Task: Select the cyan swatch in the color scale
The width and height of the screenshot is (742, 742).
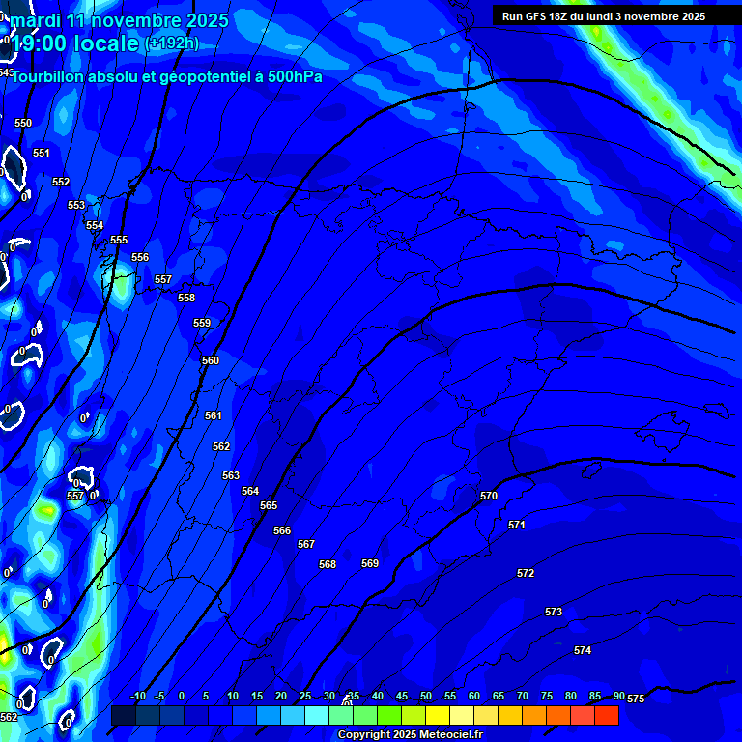Action: (x=316, y=716)
